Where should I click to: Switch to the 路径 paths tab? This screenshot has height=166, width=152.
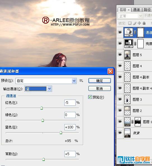(147, 10)
